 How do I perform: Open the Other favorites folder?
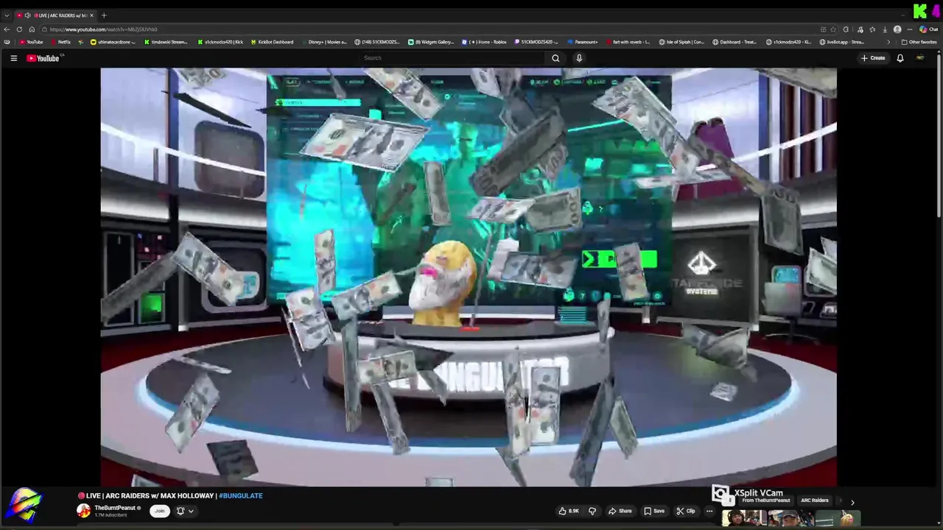coord(919,42)
